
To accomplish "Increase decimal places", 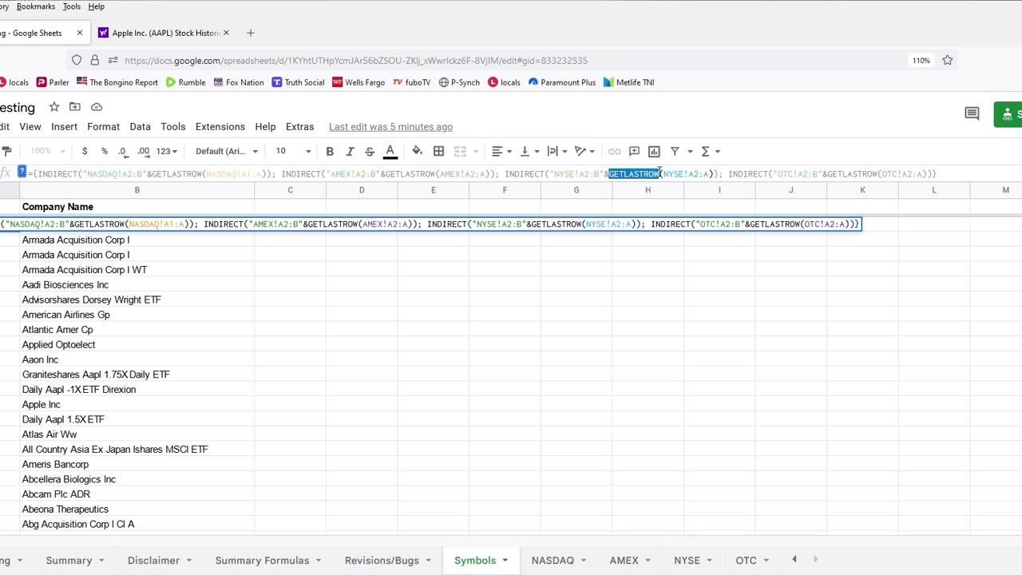I will [x=144, y=151].
